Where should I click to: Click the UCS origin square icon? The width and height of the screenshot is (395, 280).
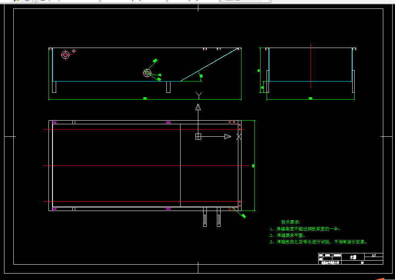click(198, 137)
